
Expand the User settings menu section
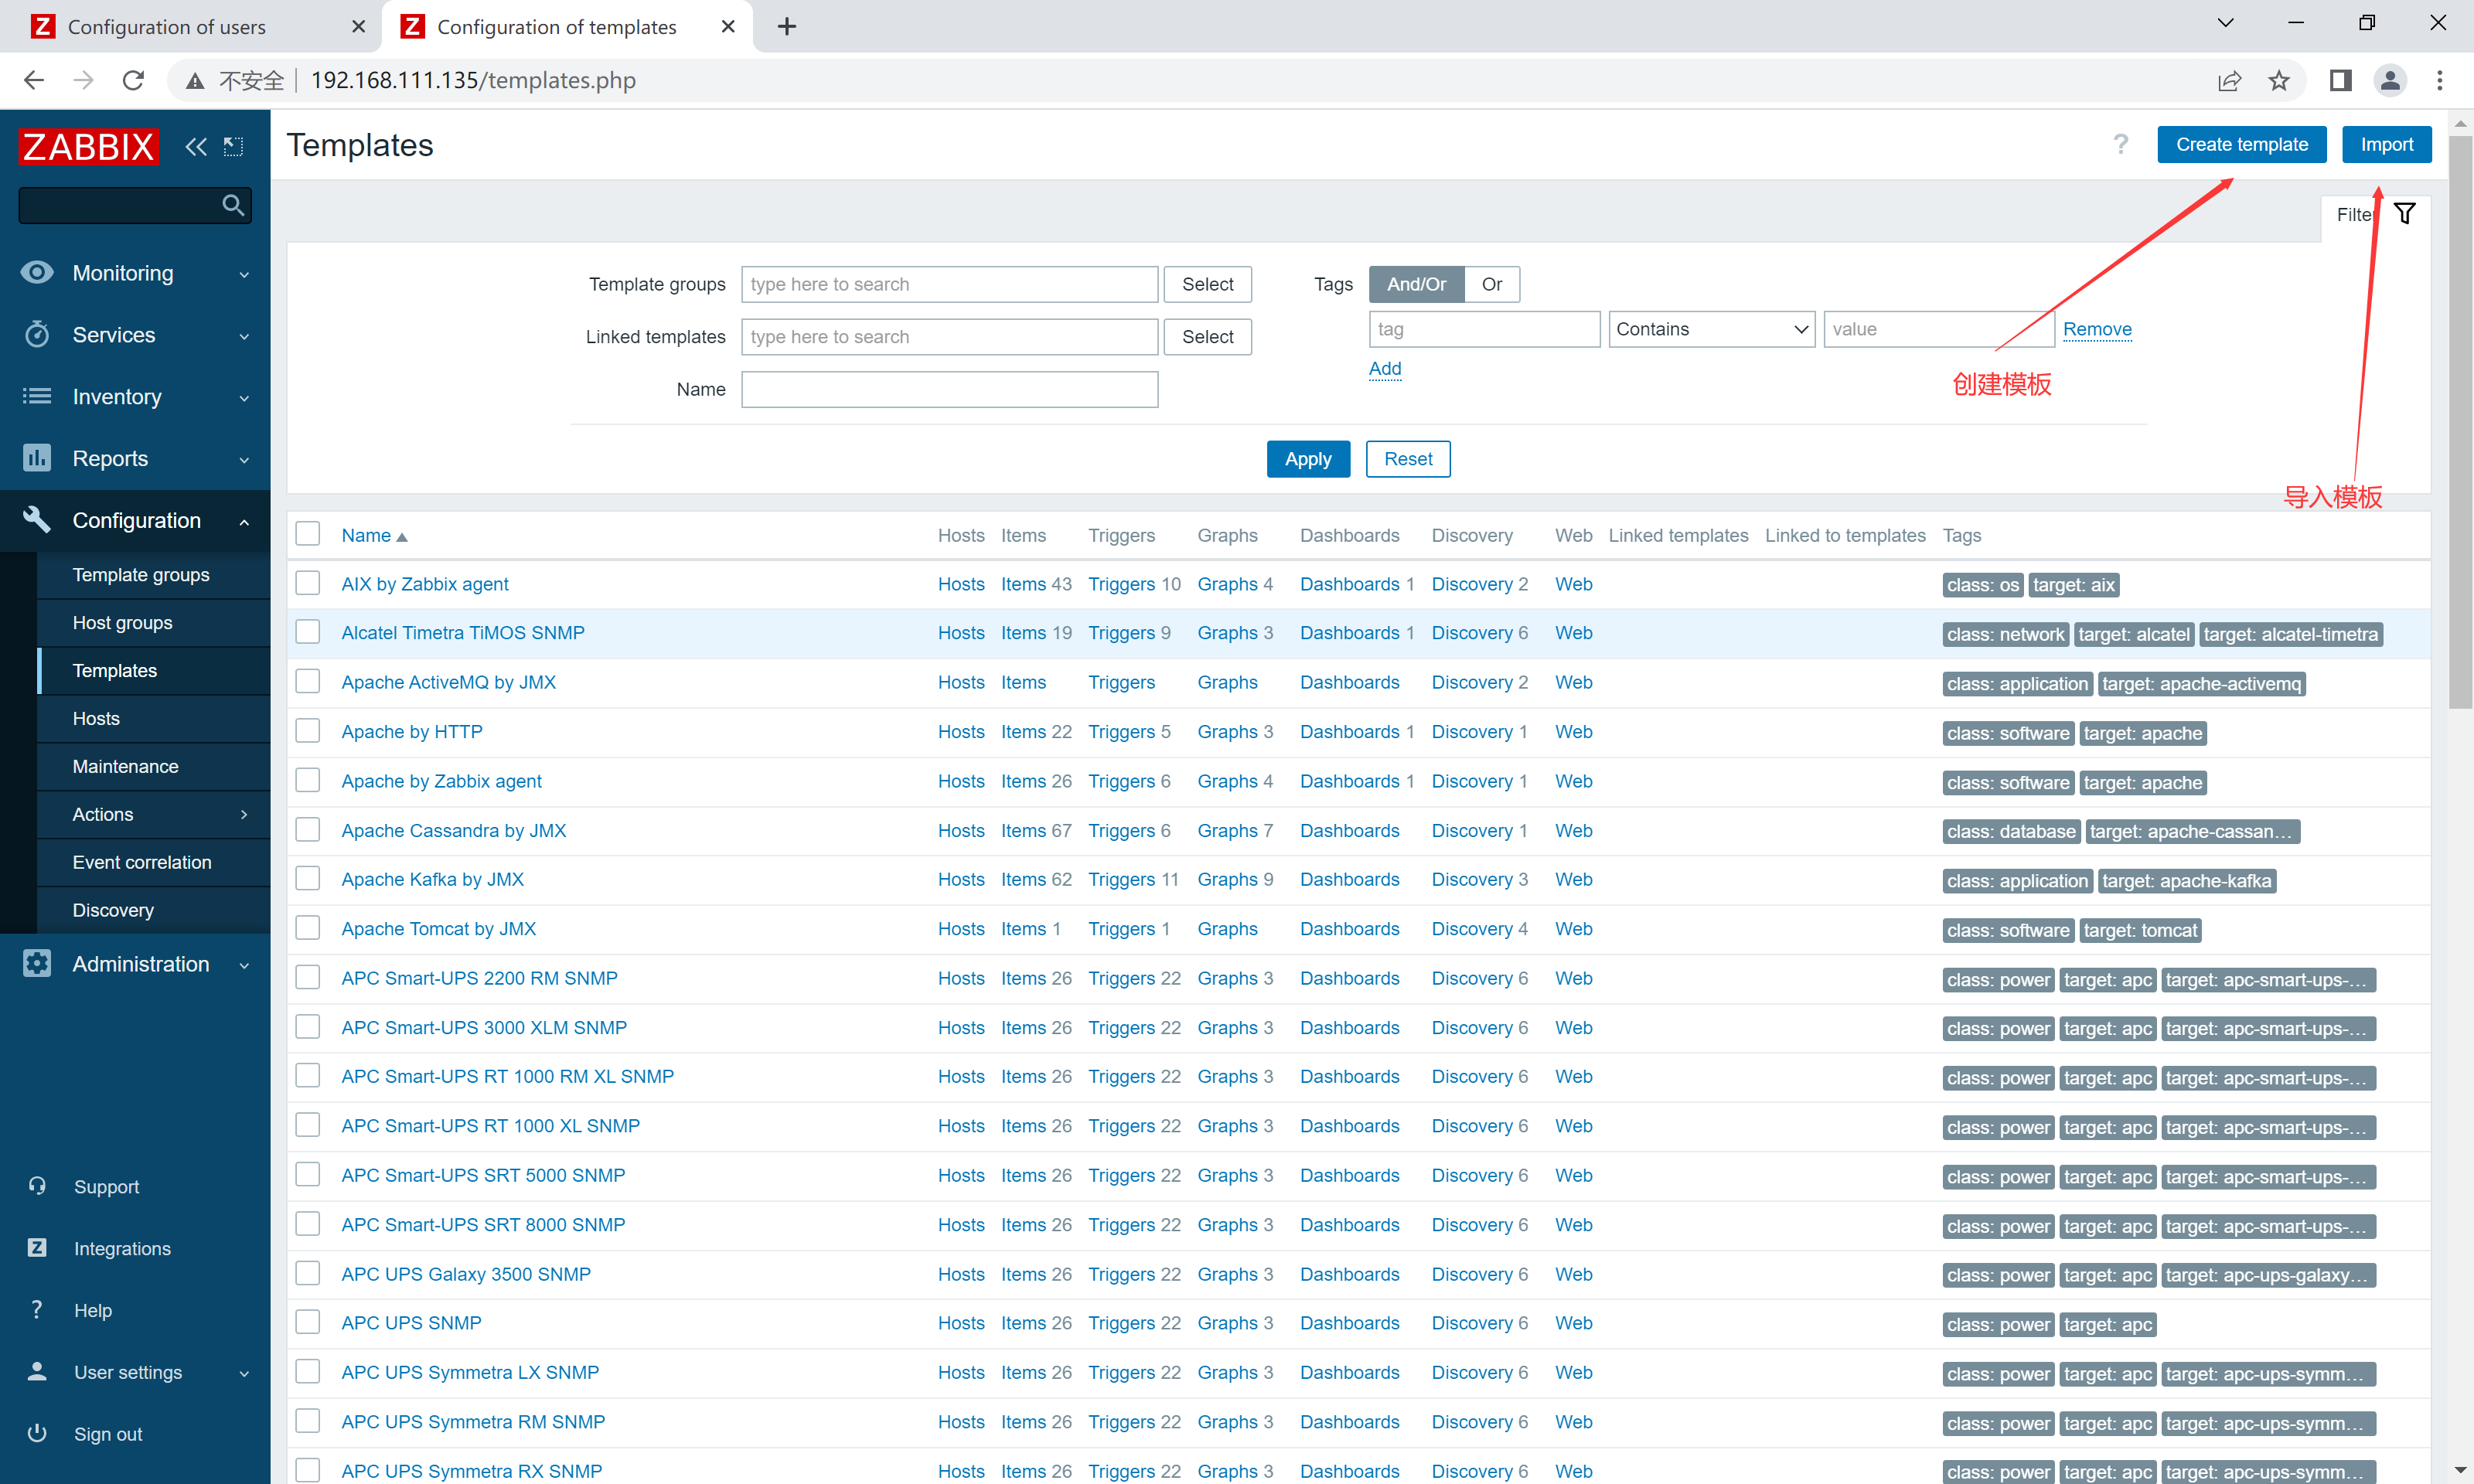click(x=244, y=1373)
